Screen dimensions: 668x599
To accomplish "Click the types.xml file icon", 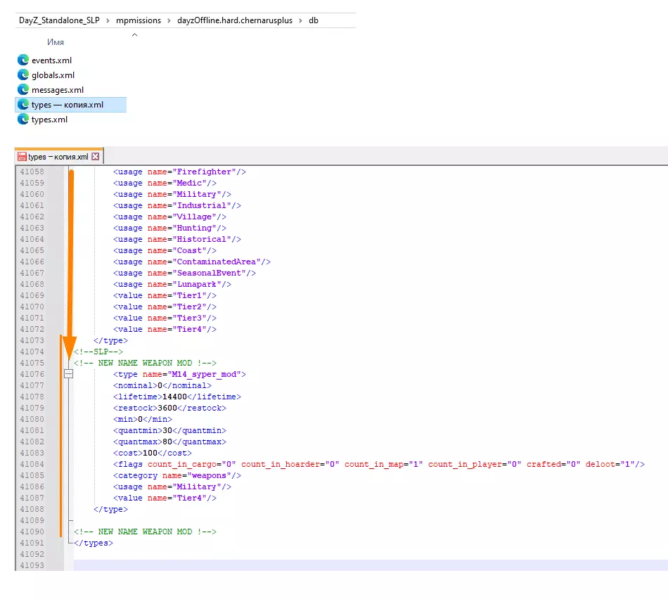I will [23, 120].
